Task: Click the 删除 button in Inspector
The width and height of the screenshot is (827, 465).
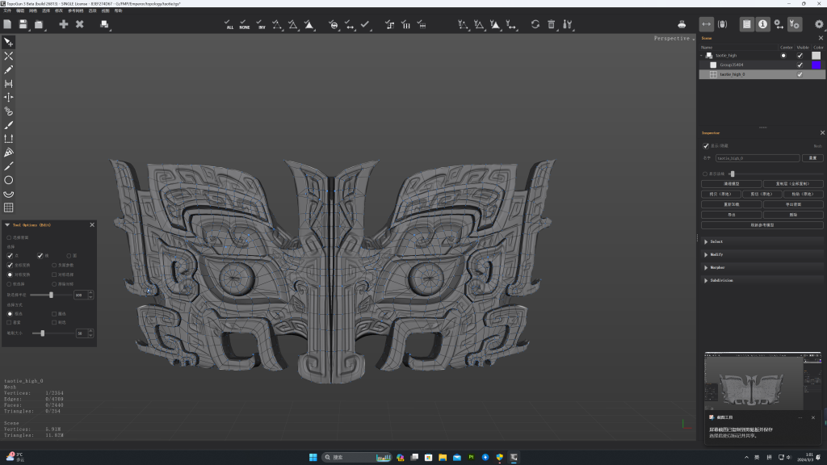Action: pos(793,215)
